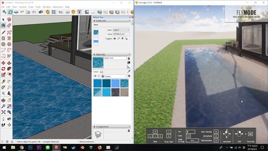Image resolution: width=268 pixels, height=151 pixels.
Task: Collapse the Components panel
Action: point(94,127)
